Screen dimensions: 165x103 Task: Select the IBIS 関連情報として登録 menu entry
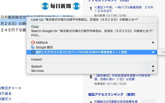click(x=92, y=52)
